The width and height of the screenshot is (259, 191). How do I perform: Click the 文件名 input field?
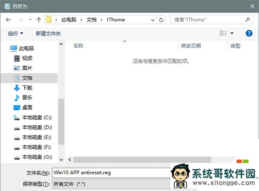pyautogui.click(x=111, y=173)
